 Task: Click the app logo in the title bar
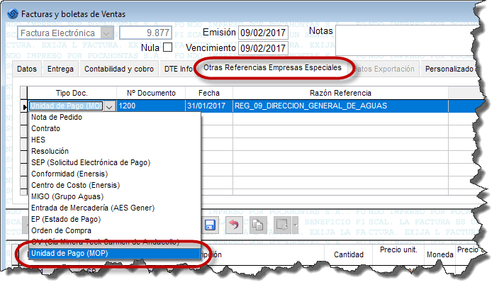pos(13,13)
